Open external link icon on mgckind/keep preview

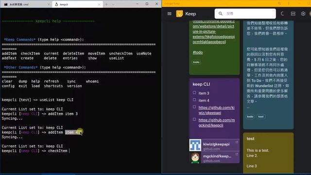(x=237, y=154)
